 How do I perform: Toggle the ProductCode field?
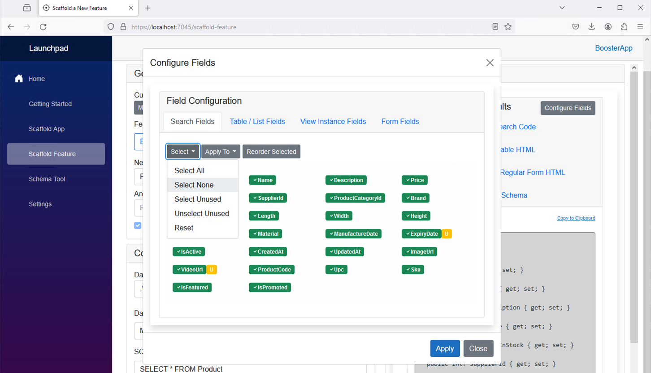coord(272,270)
